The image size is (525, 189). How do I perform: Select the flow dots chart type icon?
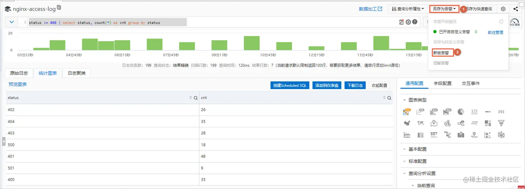[501, 111]
